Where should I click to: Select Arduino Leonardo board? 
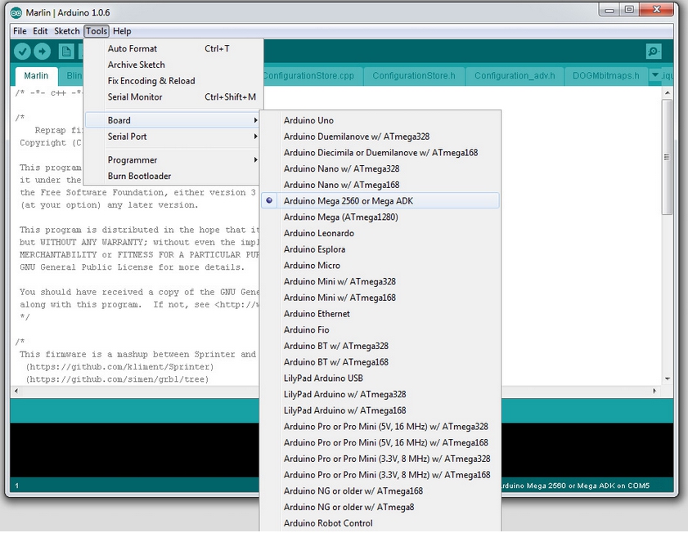380,233
